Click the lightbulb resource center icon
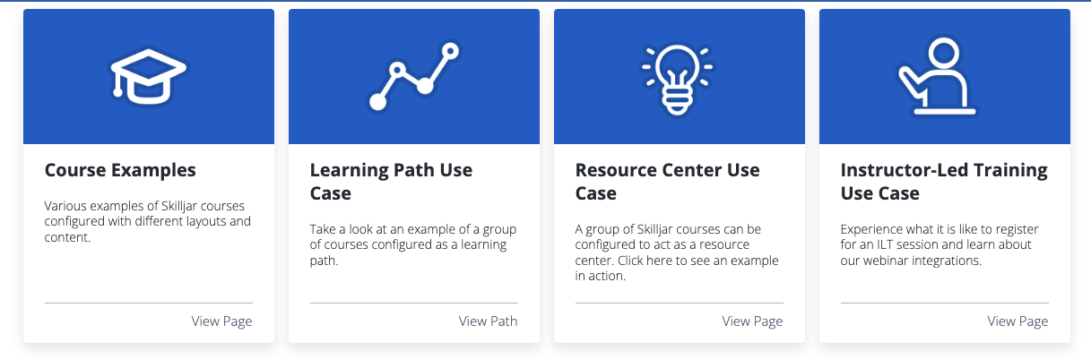 pos(679,77)
